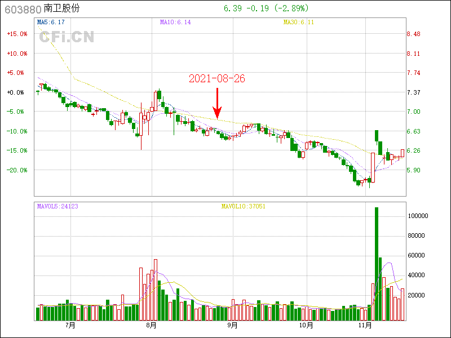
Task: Click the CFi.CN watermark logo
Action: [x=66, y=37]
